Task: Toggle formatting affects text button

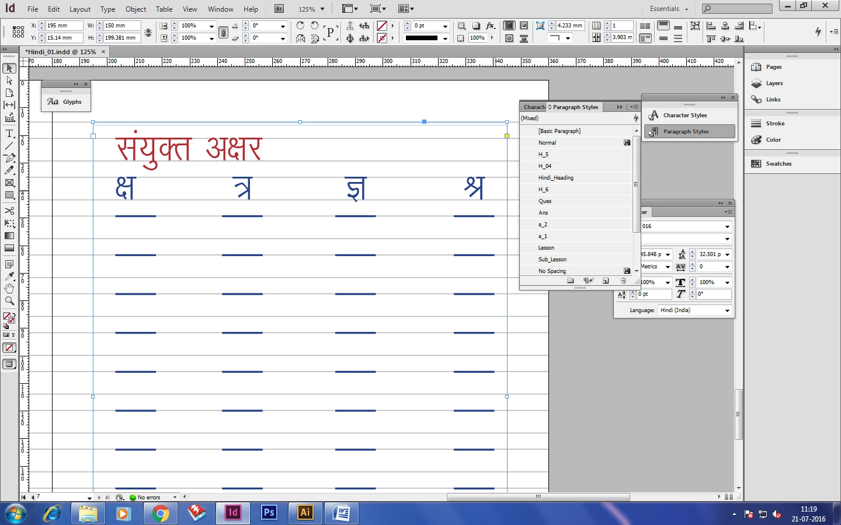Action: pyautogui.click(x=13, y=335)
